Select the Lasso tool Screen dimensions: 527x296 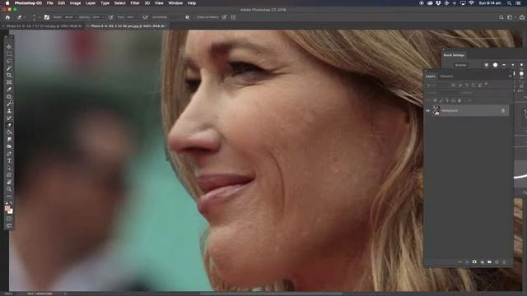coord(9,61)
